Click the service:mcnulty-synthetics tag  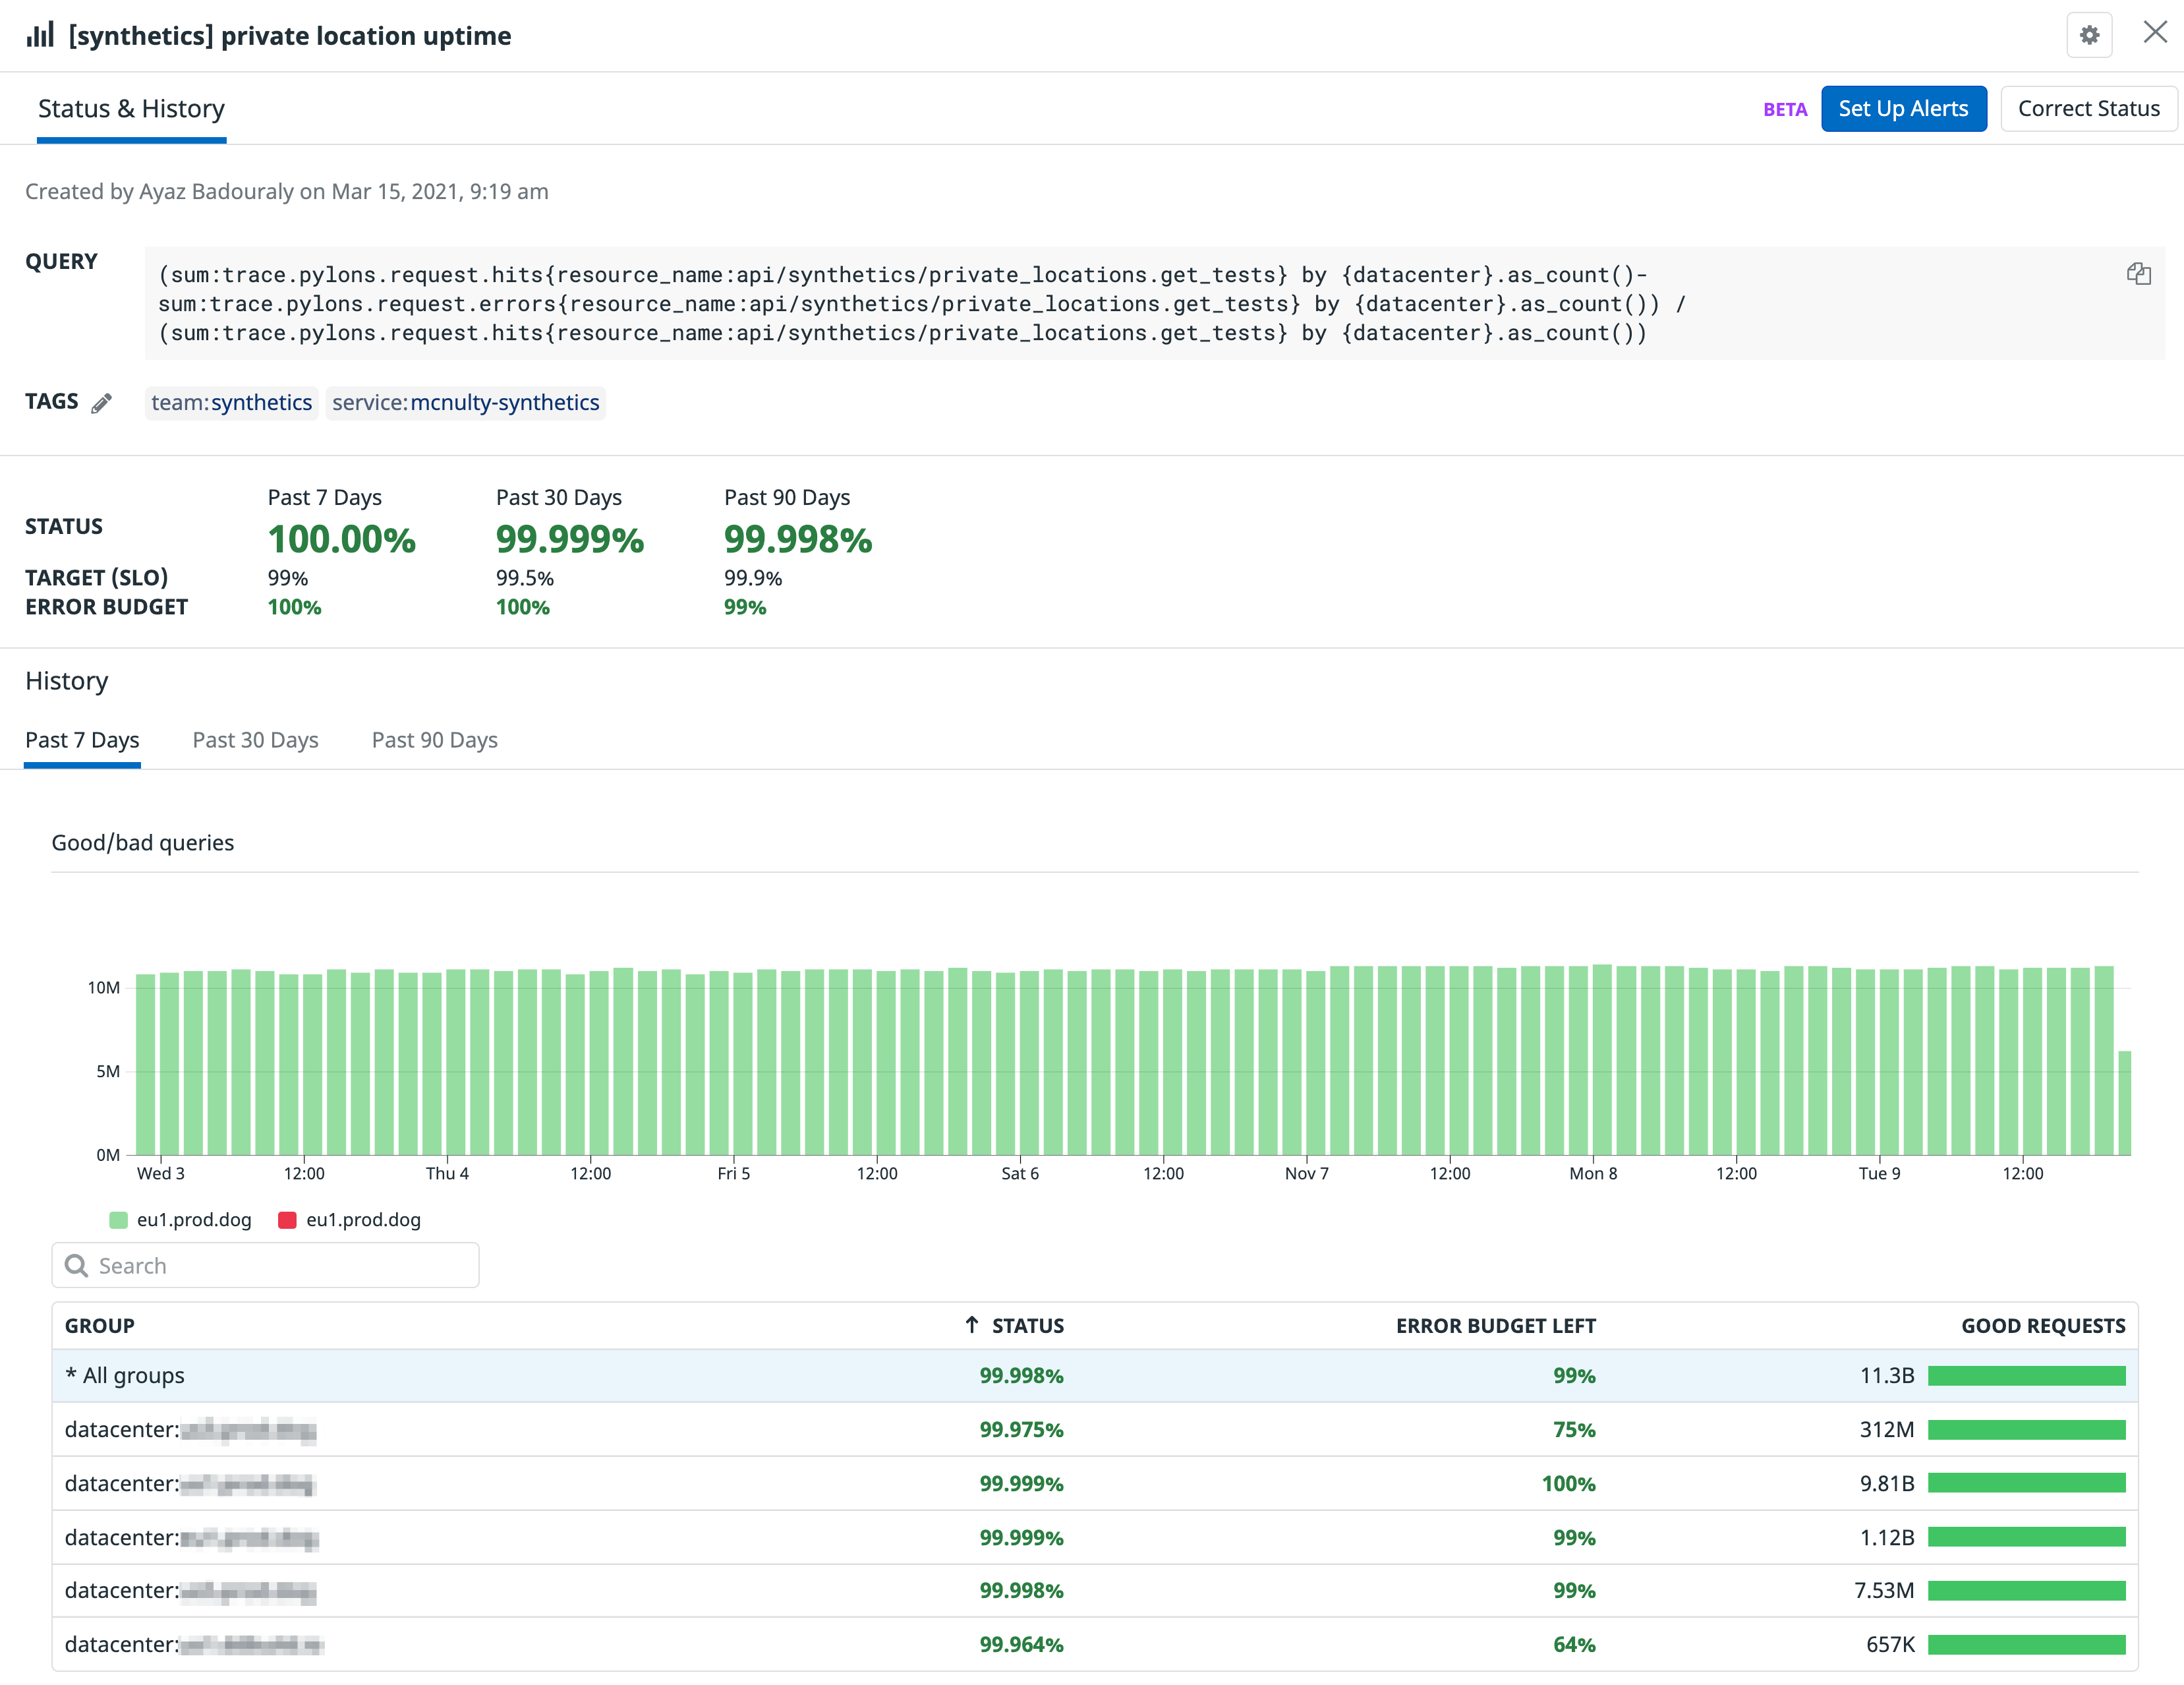[x=465, y=403]
